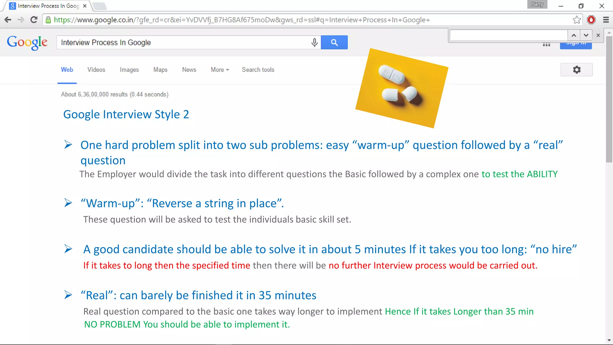Click the Sign in button
Screen dimensions: 613x345
576,45
